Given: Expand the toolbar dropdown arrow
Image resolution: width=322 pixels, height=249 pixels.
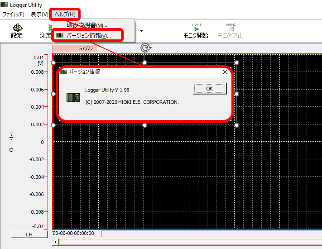Looking at the screenshot, I should point(141,31).
